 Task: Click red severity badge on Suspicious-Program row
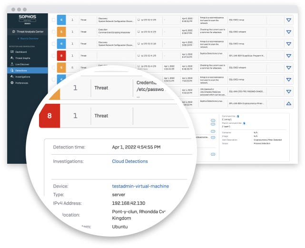click(61, 56)
